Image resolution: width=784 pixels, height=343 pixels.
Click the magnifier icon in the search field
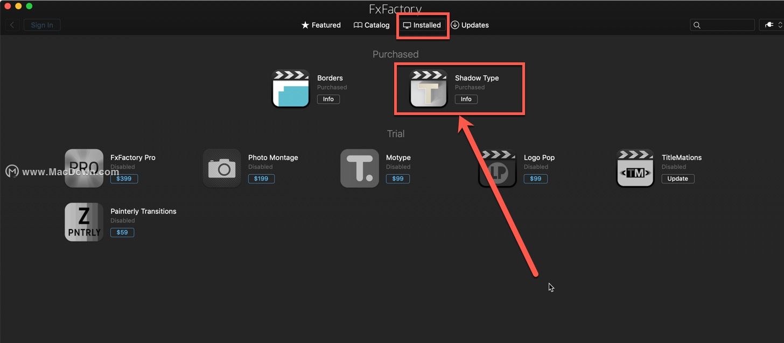point(697,25)
